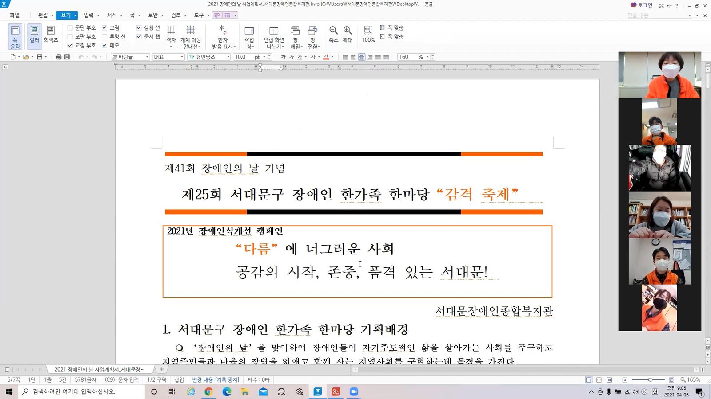Click 100% zoom button in ribbon

coord(368,34)
